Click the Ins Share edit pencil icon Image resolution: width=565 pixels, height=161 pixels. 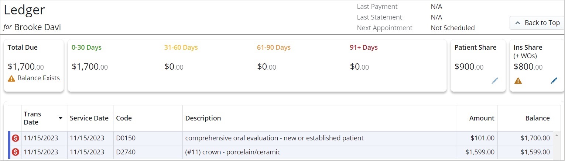tap(554, 81)
